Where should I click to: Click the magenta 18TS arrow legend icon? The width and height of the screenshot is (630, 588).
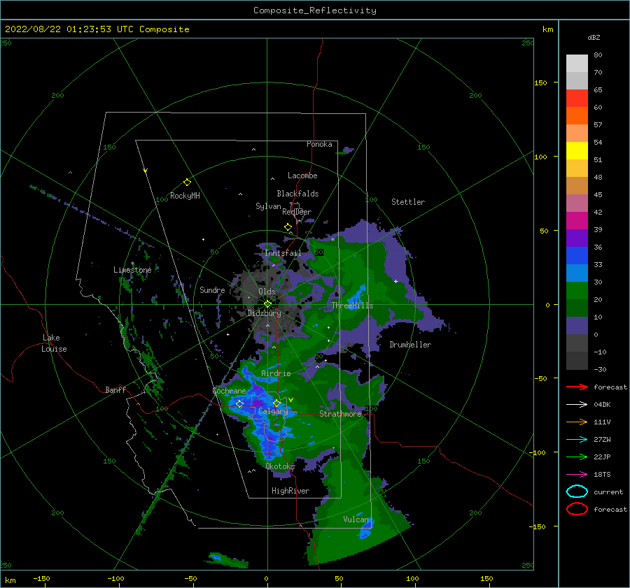577,475
